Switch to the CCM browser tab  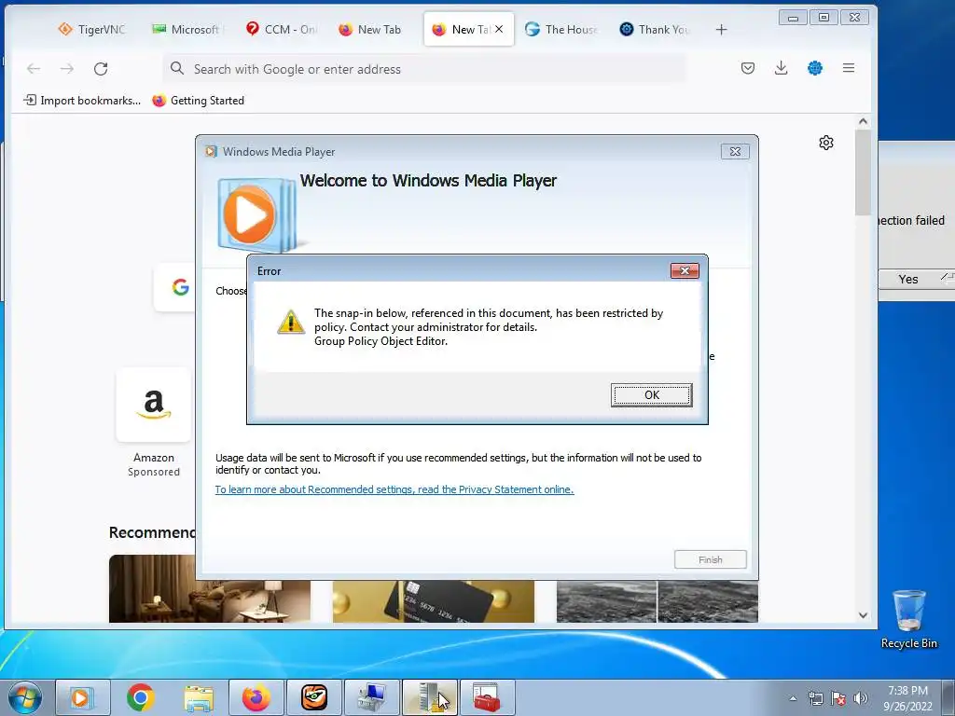[281, 29]
